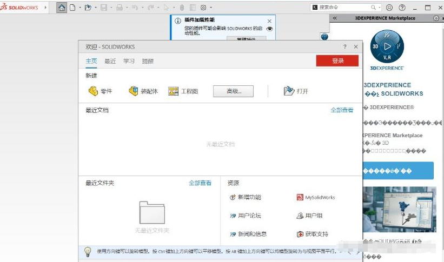444x262 pixels.
Task: Open the 新增功能 resource link
Action: coord(245,197)
